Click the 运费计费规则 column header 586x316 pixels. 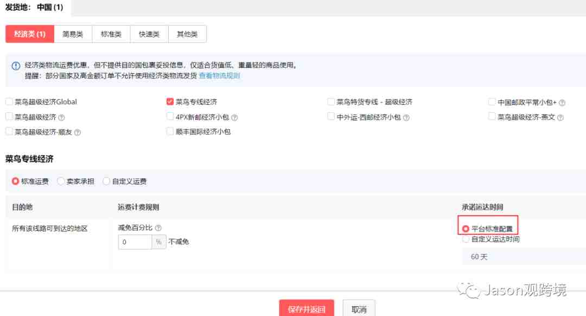139,207
